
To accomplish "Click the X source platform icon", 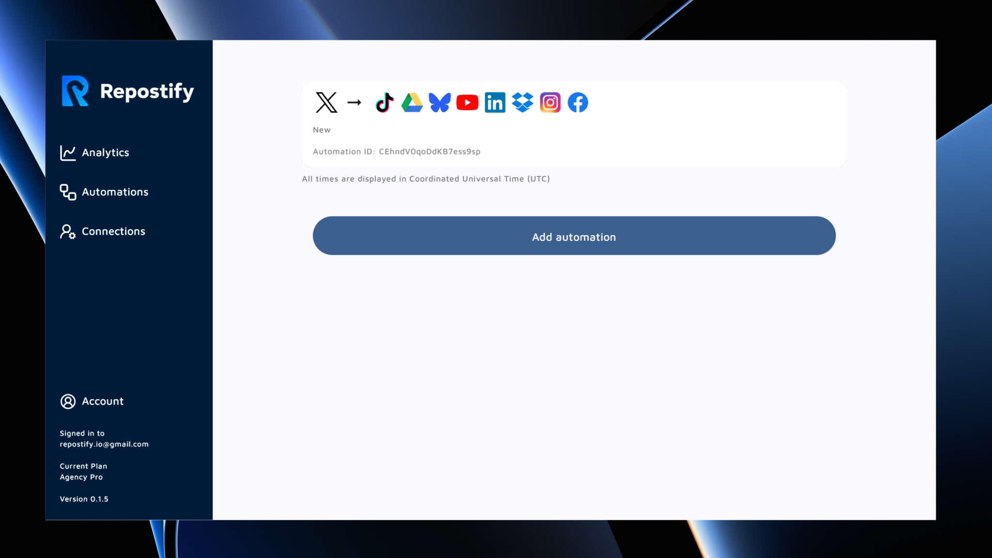I will (x=326, y=102).
